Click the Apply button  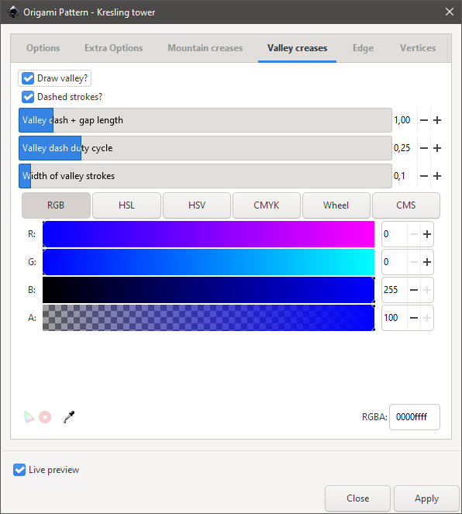coord(426,498)
